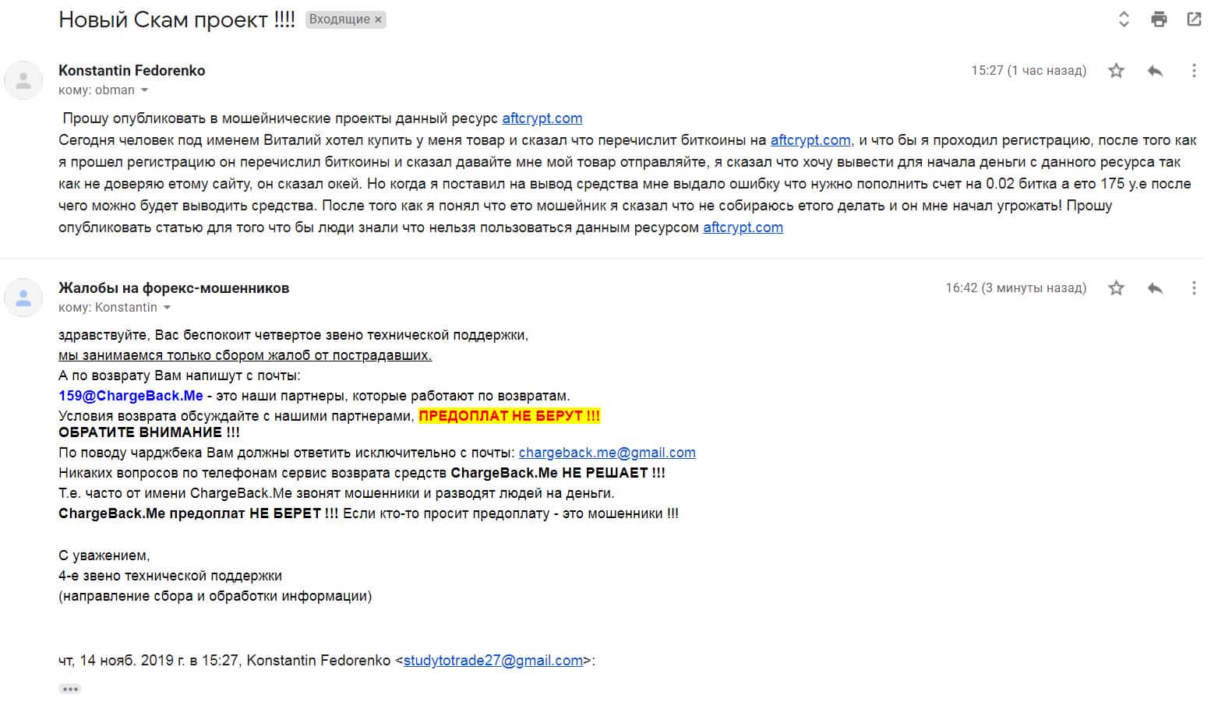Screen dimensions: 1218x716
Task: Click Konstantin Fedorenko's profile avatar
Action: point(23,80)
